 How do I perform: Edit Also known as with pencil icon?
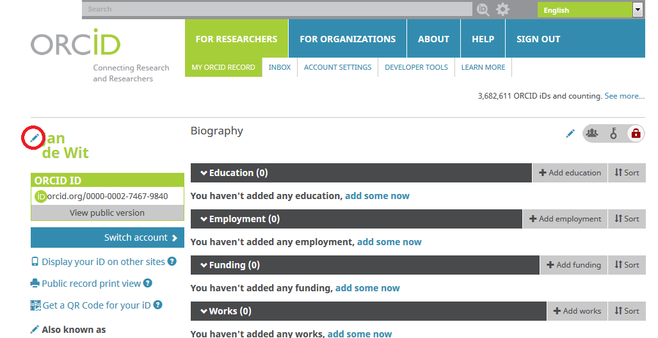tap(35, 330)
